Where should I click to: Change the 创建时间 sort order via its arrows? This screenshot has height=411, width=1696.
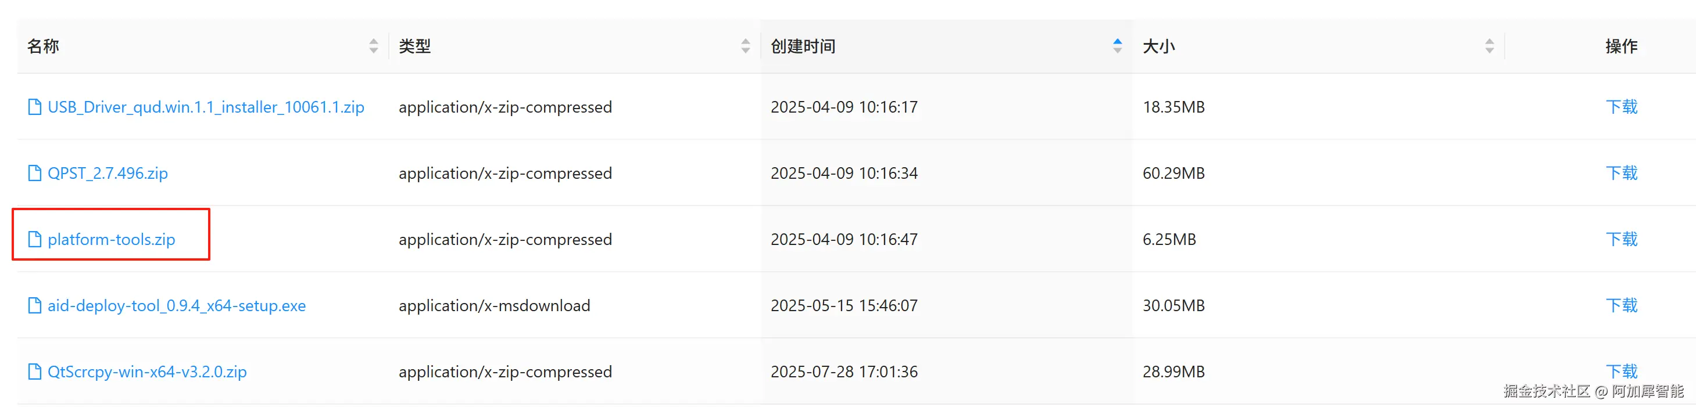1117,46
